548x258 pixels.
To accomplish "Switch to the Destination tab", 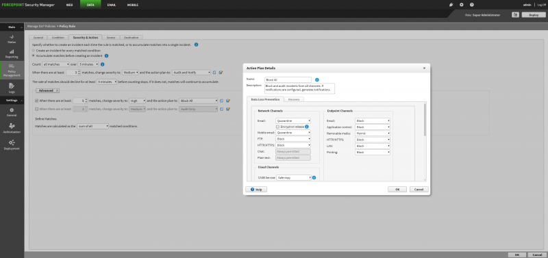I will (131, 38).
